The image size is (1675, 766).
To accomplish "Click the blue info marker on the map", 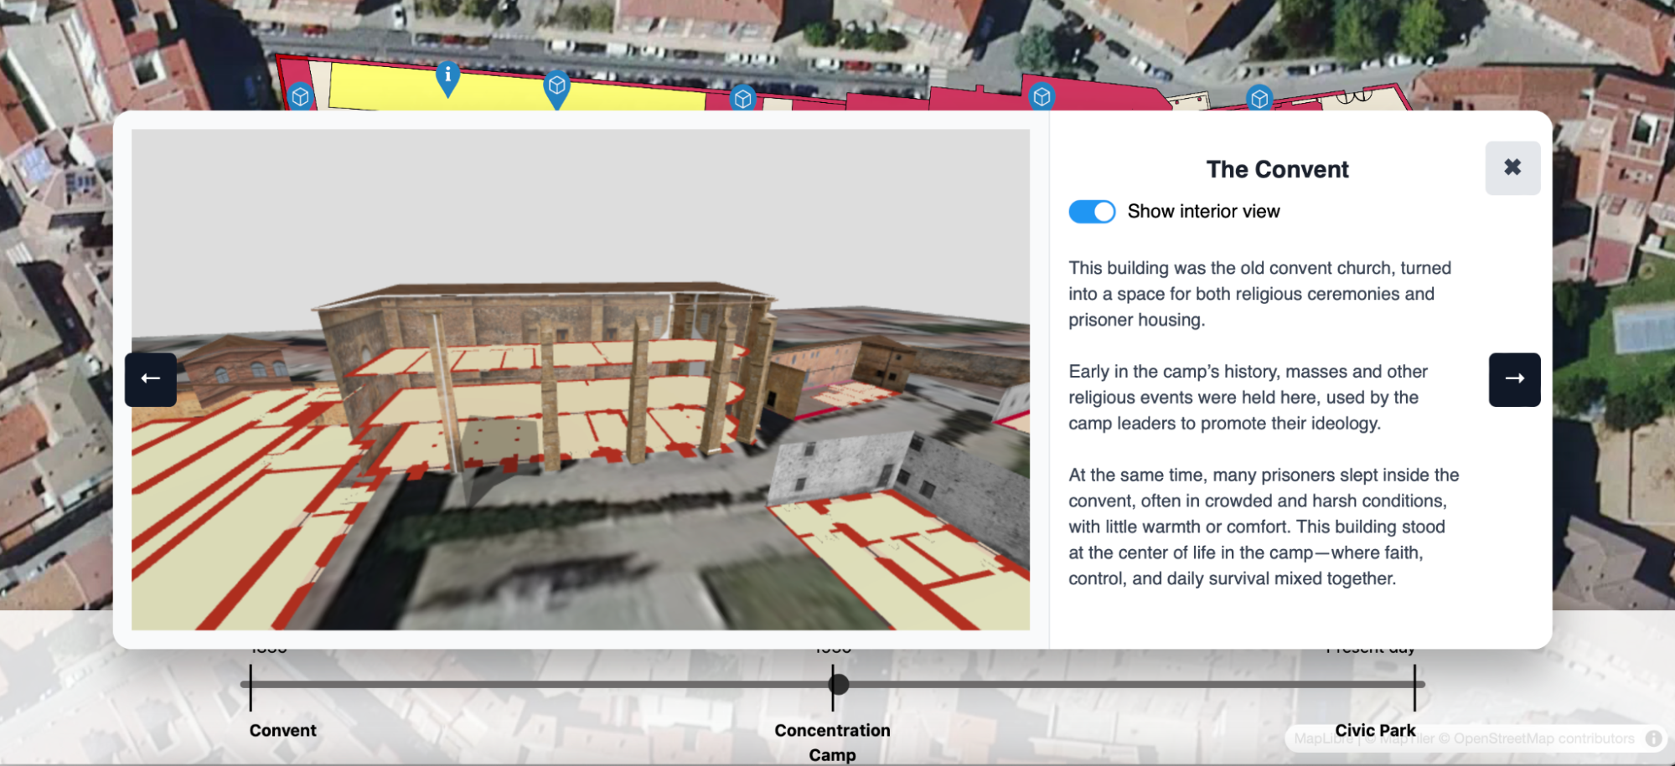I will pyautogui.click(x=447, y=76).
